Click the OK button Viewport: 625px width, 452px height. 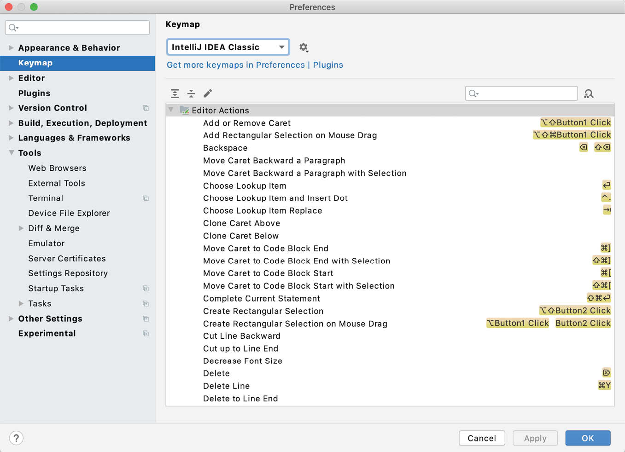click(588, 438)
